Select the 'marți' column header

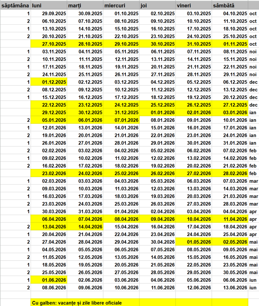85,6
